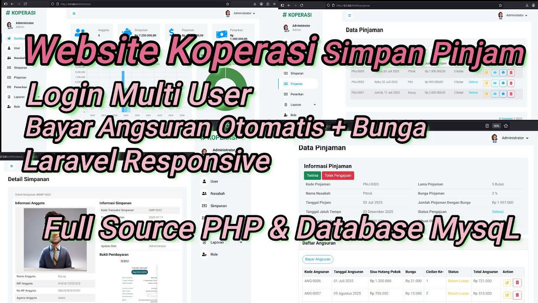View loan PNJ-0001 details via eye icon
538x303 pixels.
click(x=495, y=94)
